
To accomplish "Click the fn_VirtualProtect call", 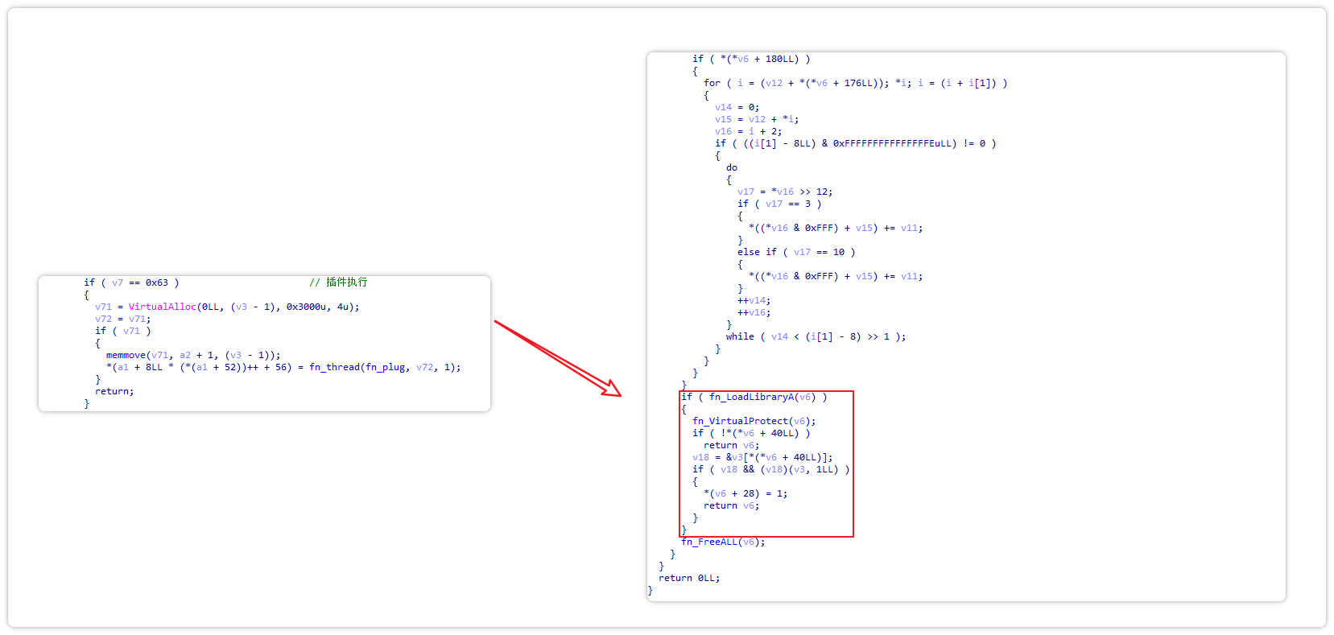I will [742, 421].
